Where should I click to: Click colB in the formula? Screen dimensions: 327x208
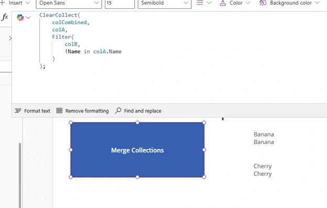[71, 44]
